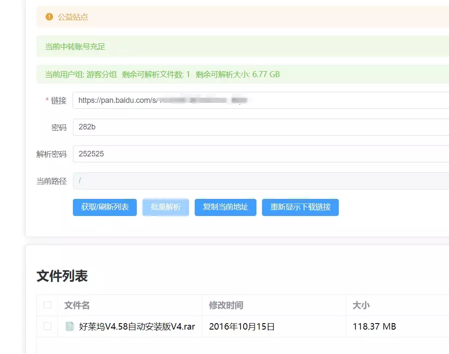
Task: Check the box for 好莱坞V4.58自动安装版V4.rar
Action: 48,327
